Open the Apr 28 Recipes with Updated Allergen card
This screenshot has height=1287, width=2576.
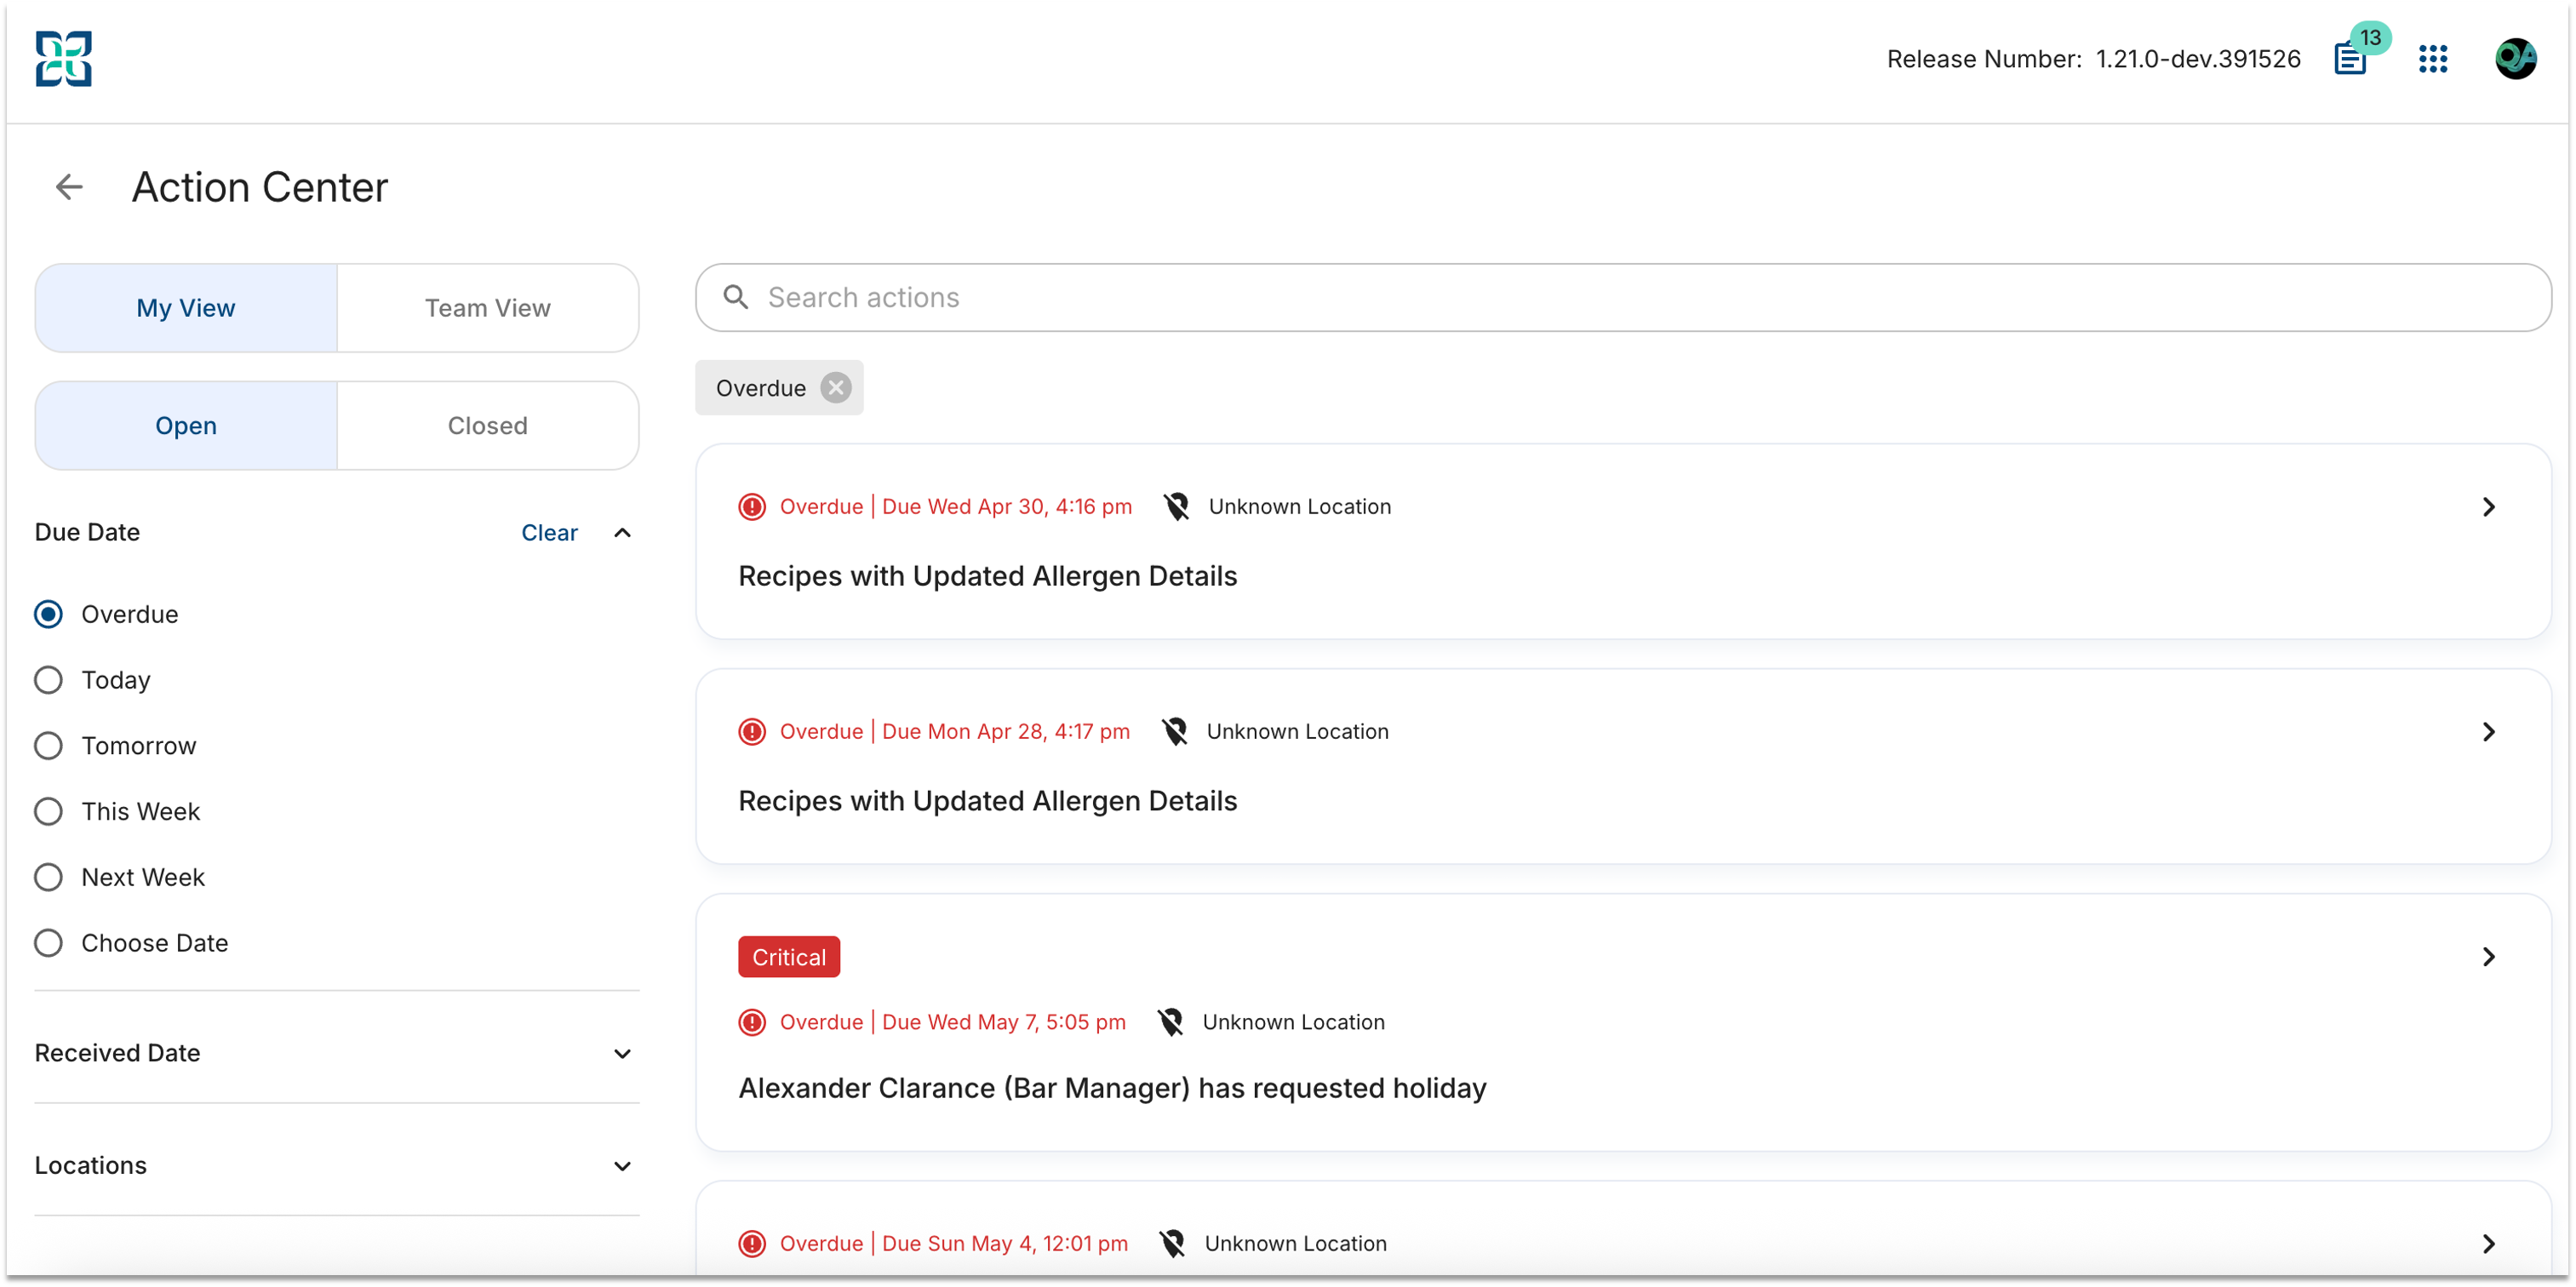click(1623, 766)
